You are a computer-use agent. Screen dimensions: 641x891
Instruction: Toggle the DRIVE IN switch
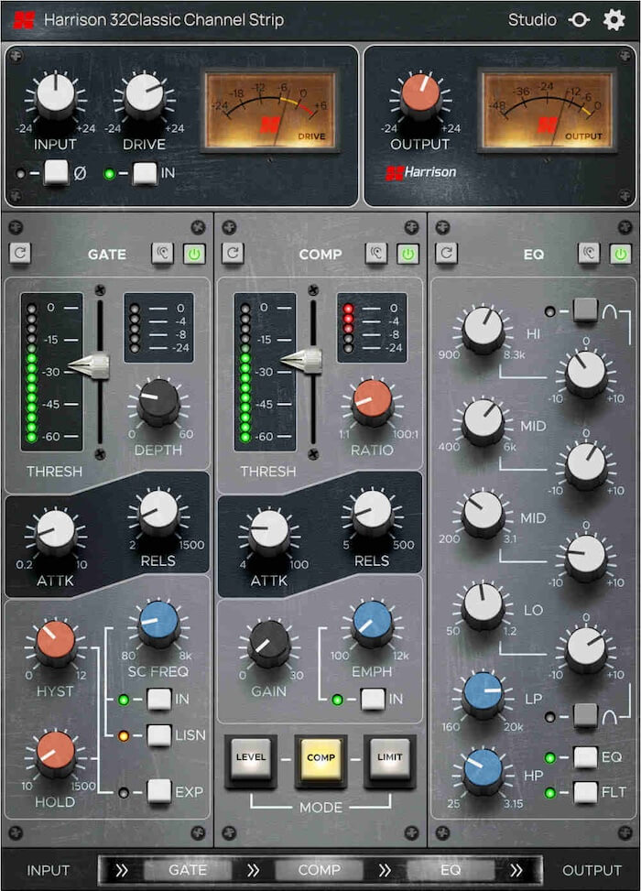(x=145, y=173)
